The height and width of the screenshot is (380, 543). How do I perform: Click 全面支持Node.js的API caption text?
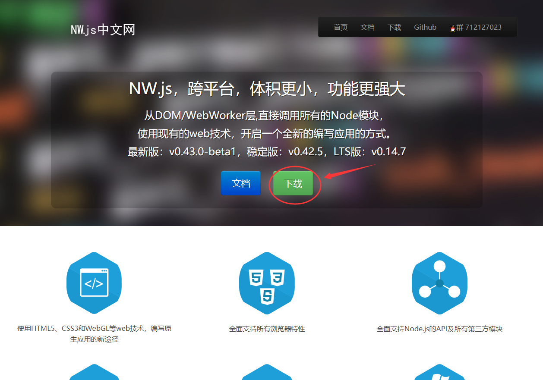tap(439, 328)
